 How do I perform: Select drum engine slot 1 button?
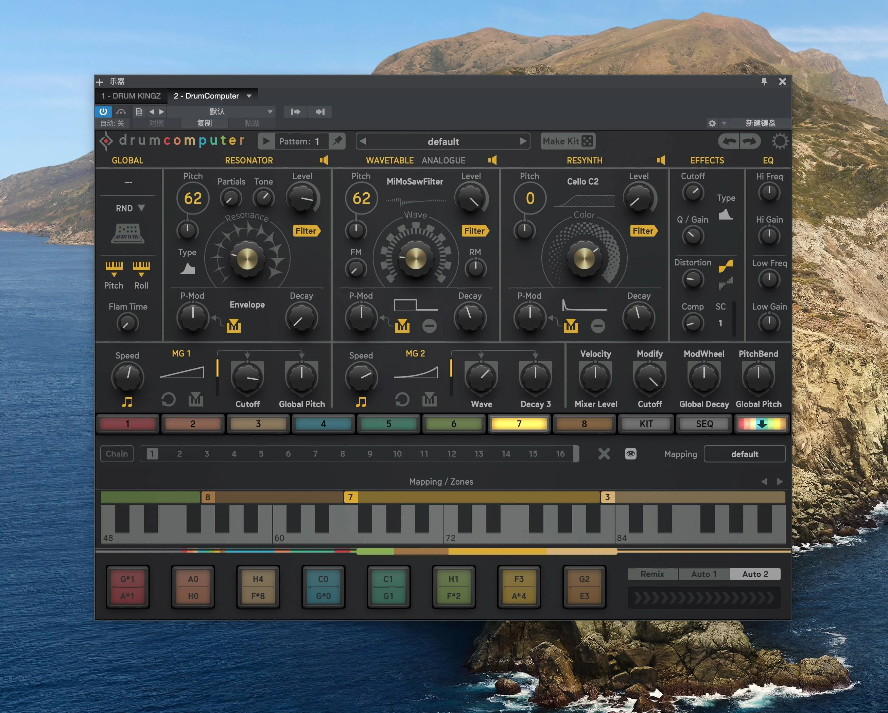tap(127, 424)
